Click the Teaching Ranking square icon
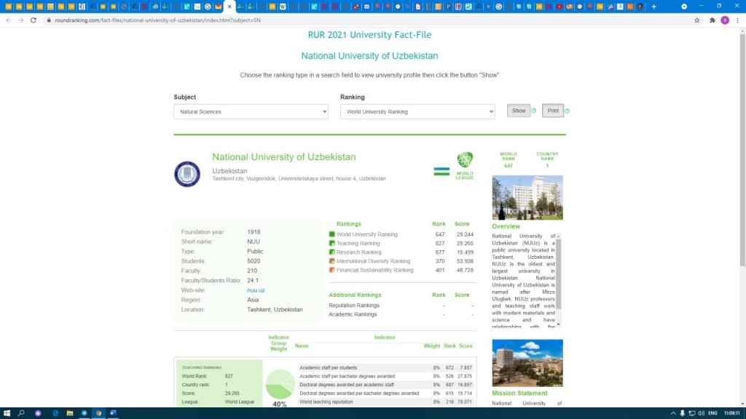Image resolution: width=746 pixels, height=419 pixels. click(x=331, y=243)
